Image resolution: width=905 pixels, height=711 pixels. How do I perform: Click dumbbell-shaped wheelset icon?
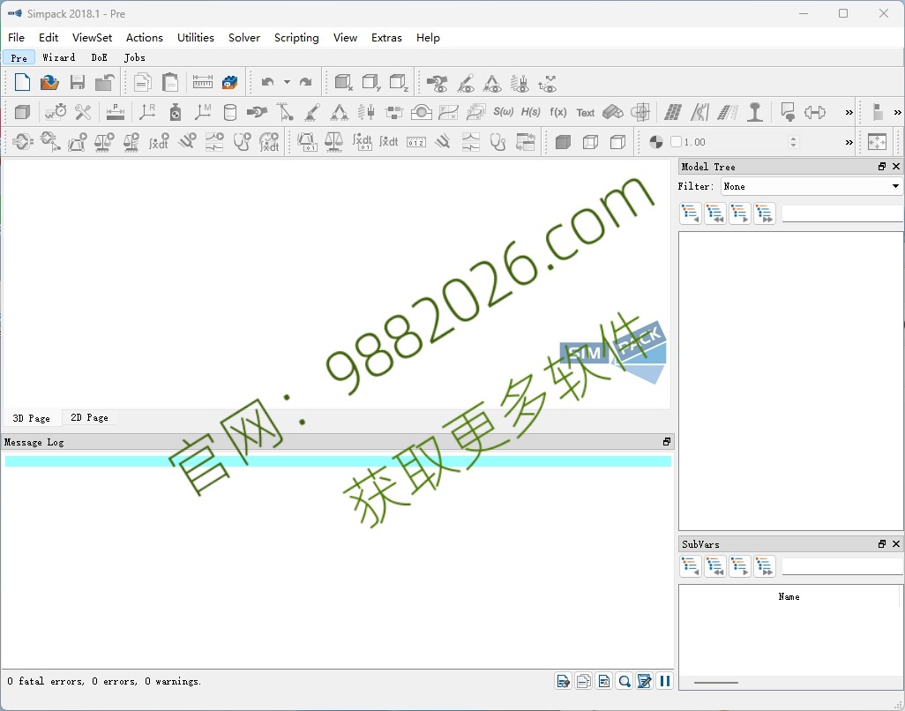(x=814, y=112)
